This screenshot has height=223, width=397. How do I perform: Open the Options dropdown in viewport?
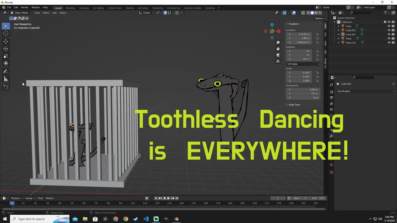click(320, 18)
